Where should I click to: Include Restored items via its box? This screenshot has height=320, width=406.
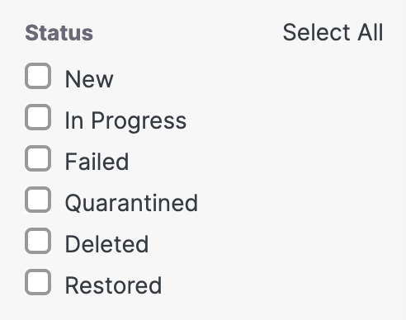click(x=38, y=282)
